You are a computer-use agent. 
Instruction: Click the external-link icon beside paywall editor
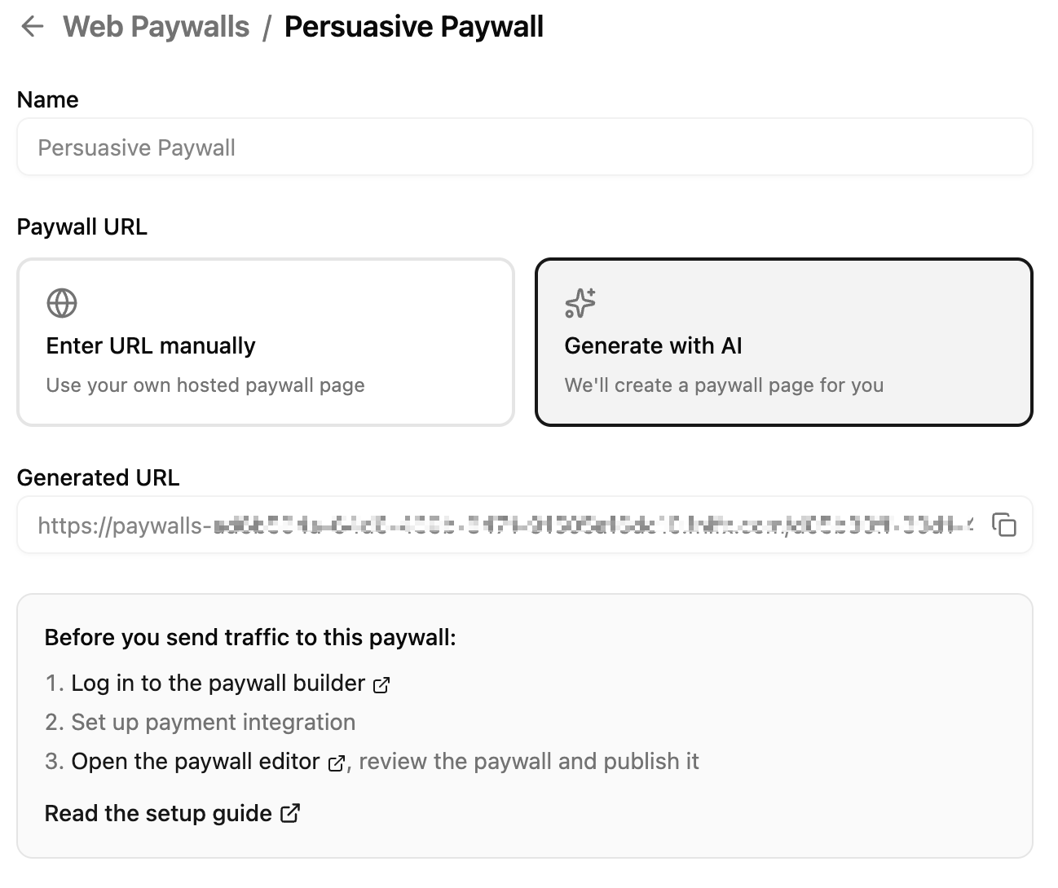click(337, 764)
